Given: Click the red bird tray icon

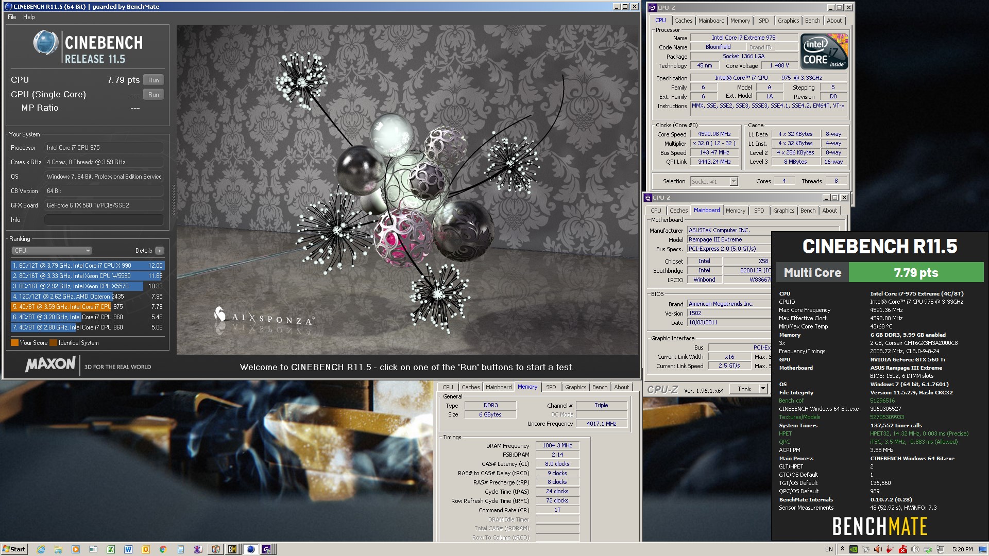Looking at the screenshot, I should 891,549.
